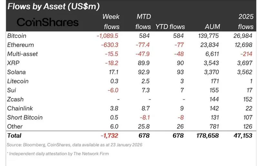The image size is (258, 166).
Task: Select the Zcash row label
Action: pyautogui.click(x=15, y=99)
